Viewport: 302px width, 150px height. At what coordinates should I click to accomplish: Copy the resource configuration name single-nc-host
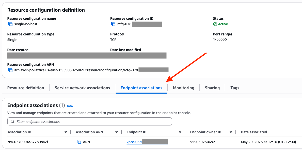click(10, 24)
